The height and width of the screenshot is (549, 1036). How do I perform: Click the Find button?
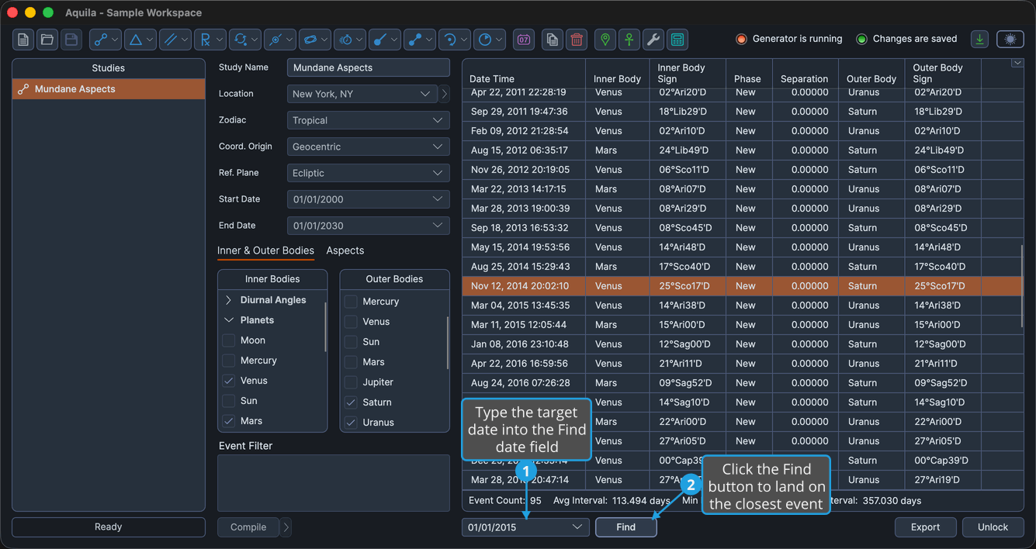626,527
